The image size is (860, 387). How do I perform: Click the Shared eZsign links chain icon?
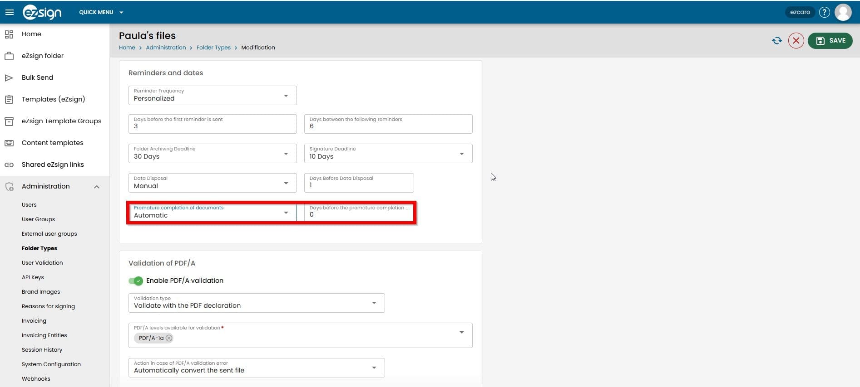9,165
